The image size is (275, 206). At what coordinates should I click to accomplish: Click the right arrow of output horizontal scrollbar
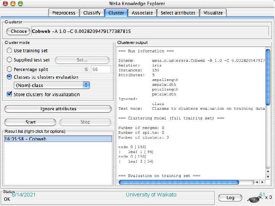click(262, 182)
